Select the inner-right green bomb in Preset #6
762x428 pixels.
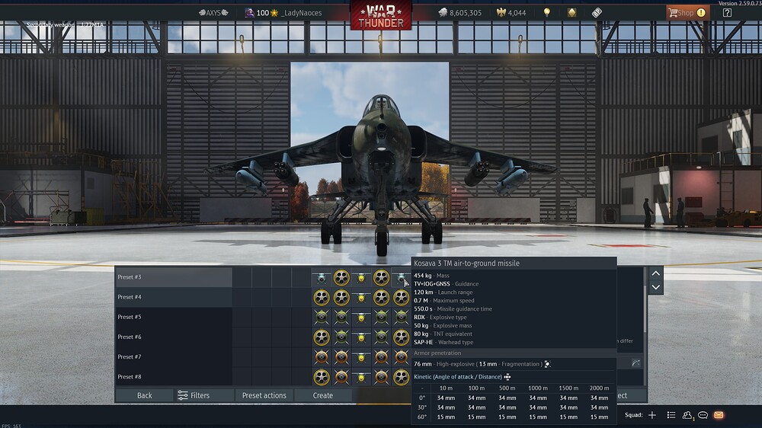(x=381, y=337)
